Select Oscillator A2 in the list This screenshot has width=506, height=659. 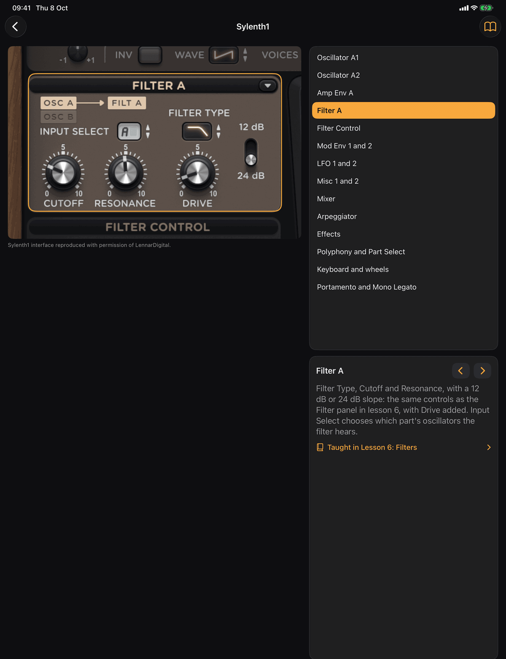tap(403, 75)
